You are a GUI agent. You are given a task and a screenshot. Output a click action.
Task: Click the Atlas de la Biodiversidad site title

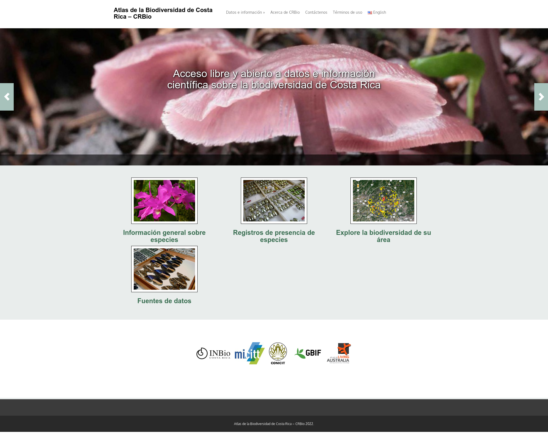pyautogui.click(x=163, y=13)
